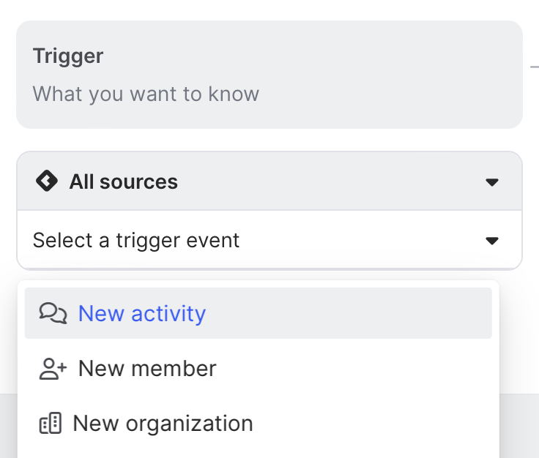Pick New organization as trigger event

(163, 424)
